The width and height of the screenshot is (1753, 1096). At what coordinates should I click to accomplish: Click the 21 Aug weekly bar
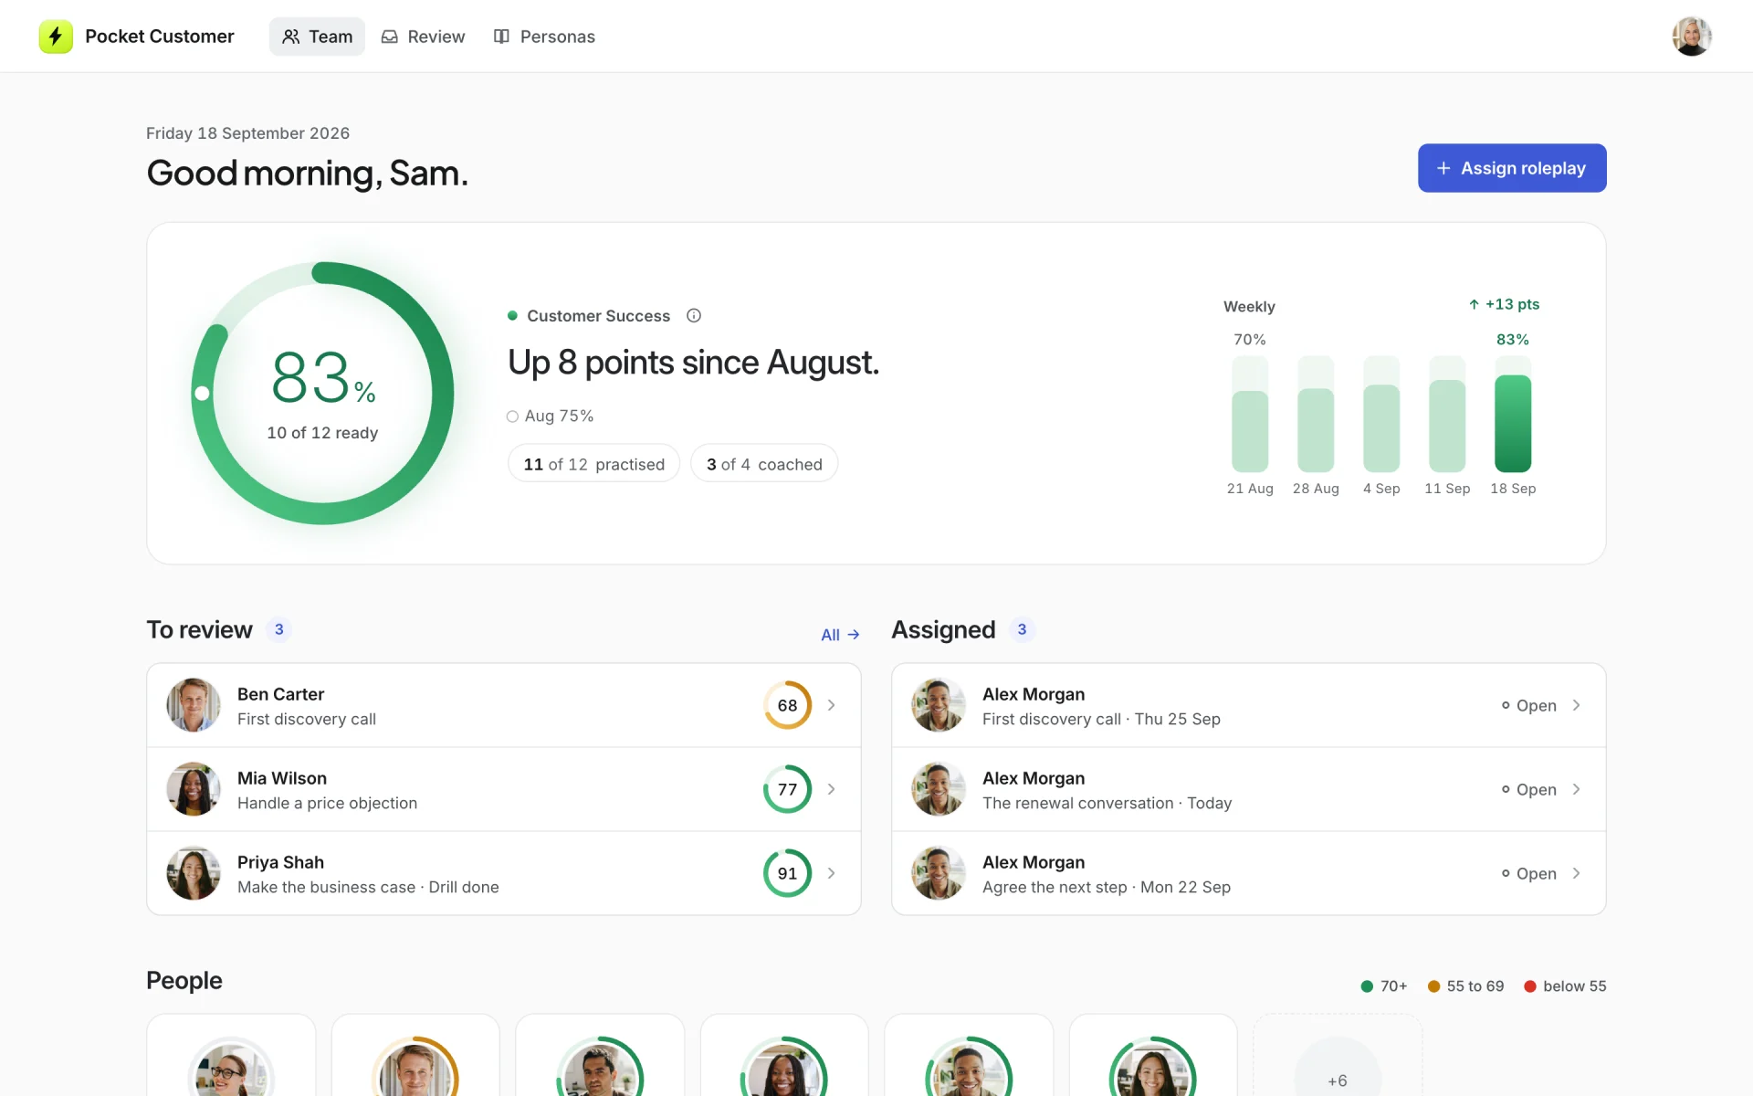(x=1250, y=414)
